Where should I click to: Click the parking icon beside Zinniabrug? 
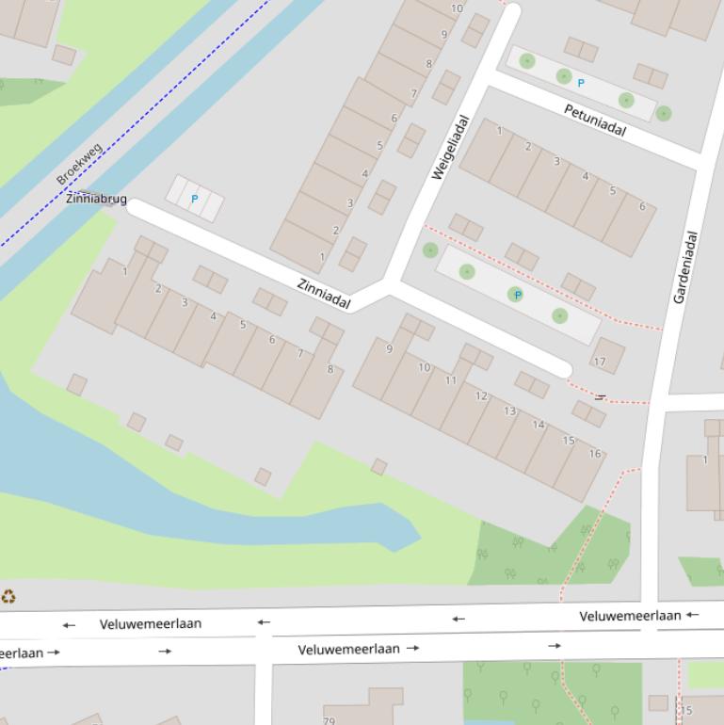[195, 199]
